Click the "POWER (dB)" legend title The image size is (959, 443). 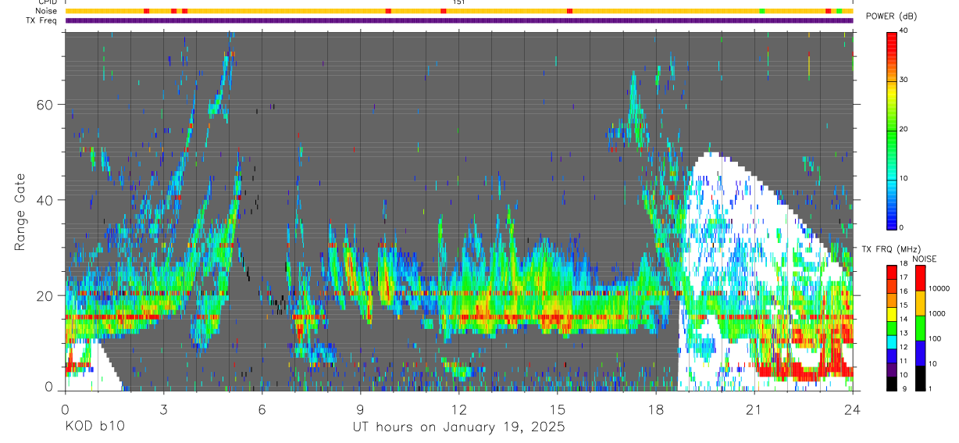coord(889,16)
